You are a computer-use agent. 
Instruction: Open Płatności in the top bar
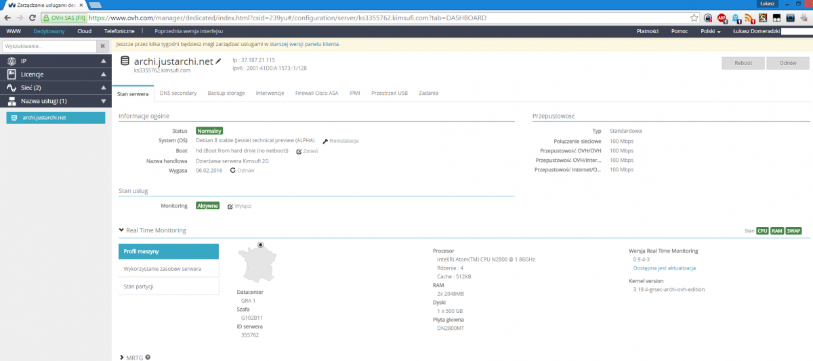point(648,31)
